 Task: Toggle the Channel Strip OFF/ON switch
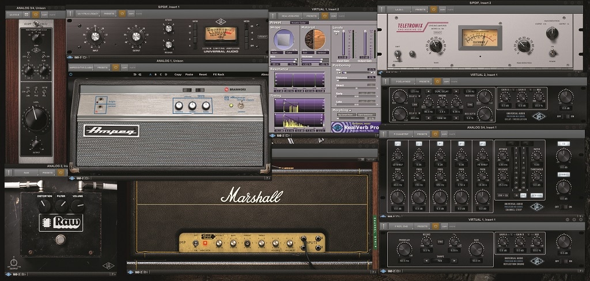(x=563, y=207)
